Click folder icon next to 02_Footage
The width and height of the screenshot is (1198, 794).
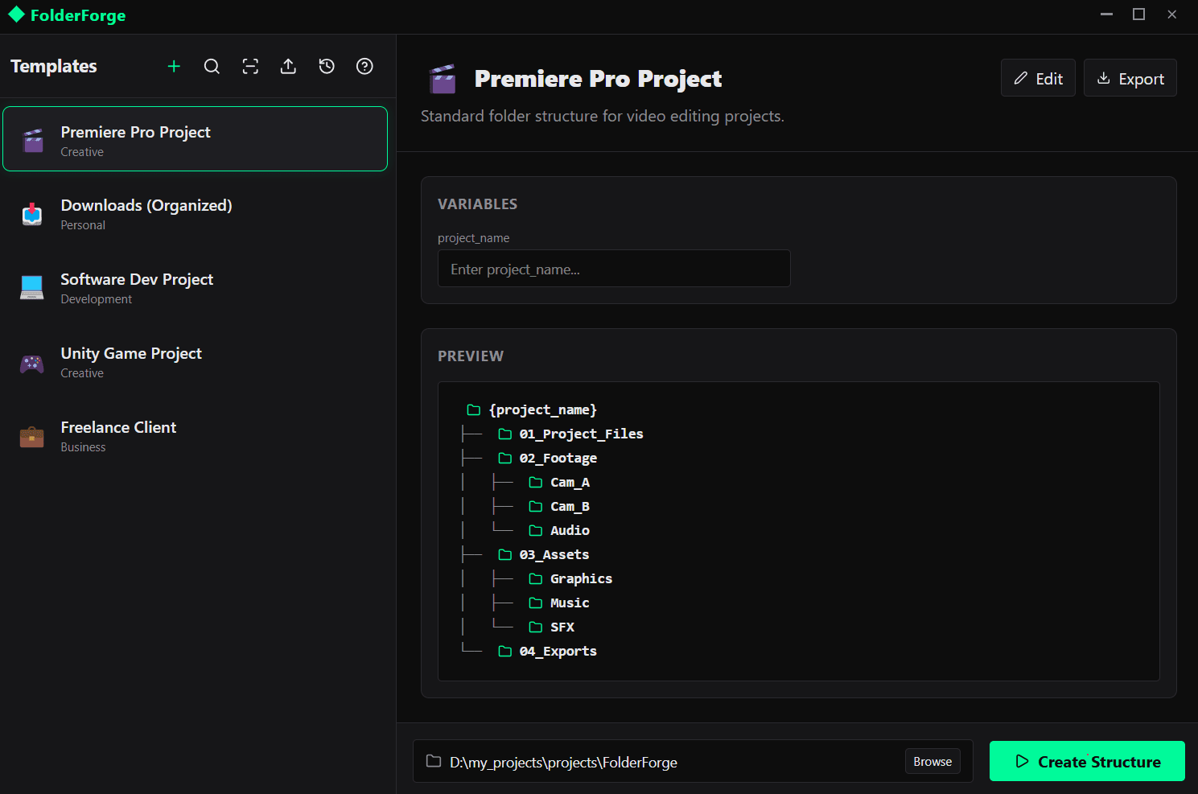click(x=505, y=459)
